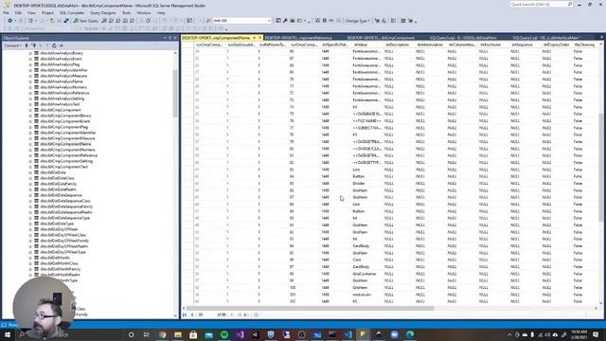The height and width of the screenshot is (341, 606).
Task: Click the Quick Launch search field
Action: [x=541, y=4]
